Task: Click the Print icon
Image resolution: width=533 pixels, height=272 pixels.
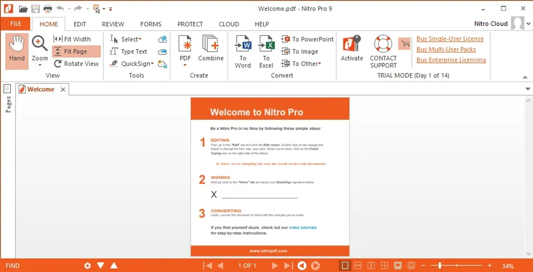Action: 48,9
